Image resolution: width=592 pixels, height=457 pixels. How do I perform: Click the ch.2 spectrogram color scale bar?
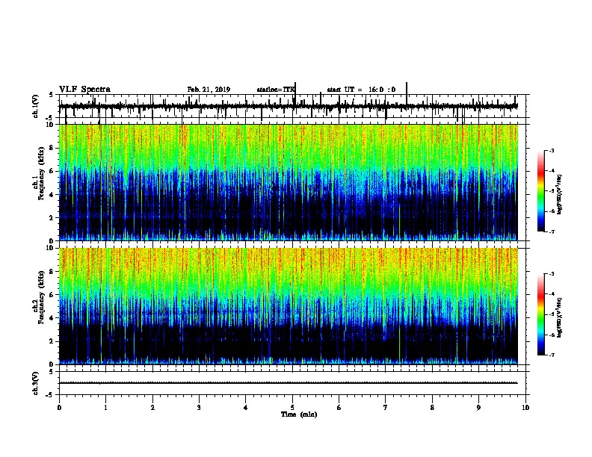[540, 314]
